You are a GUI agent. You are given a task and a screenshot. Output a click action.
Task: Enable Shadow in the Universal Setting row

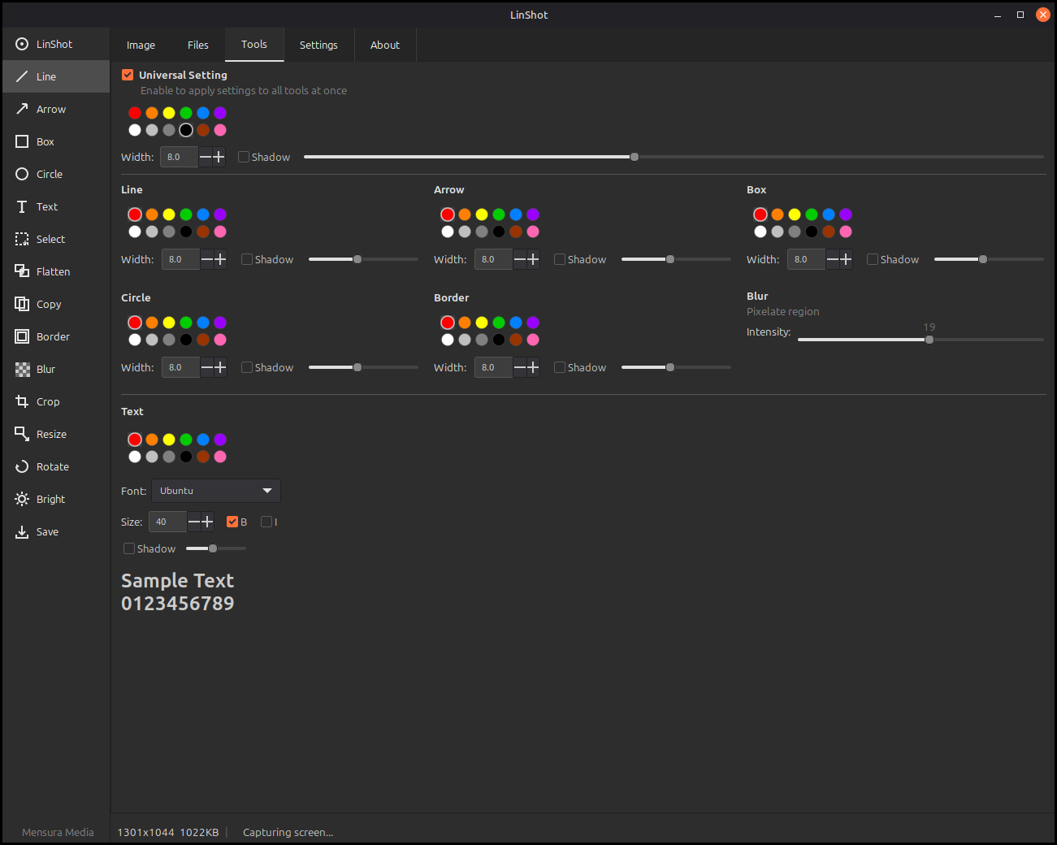tap(244, 157)
